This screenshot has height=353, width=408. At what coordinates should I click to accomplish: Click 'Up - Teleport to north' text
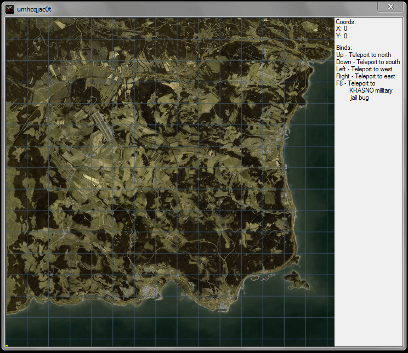pos(364,55)
